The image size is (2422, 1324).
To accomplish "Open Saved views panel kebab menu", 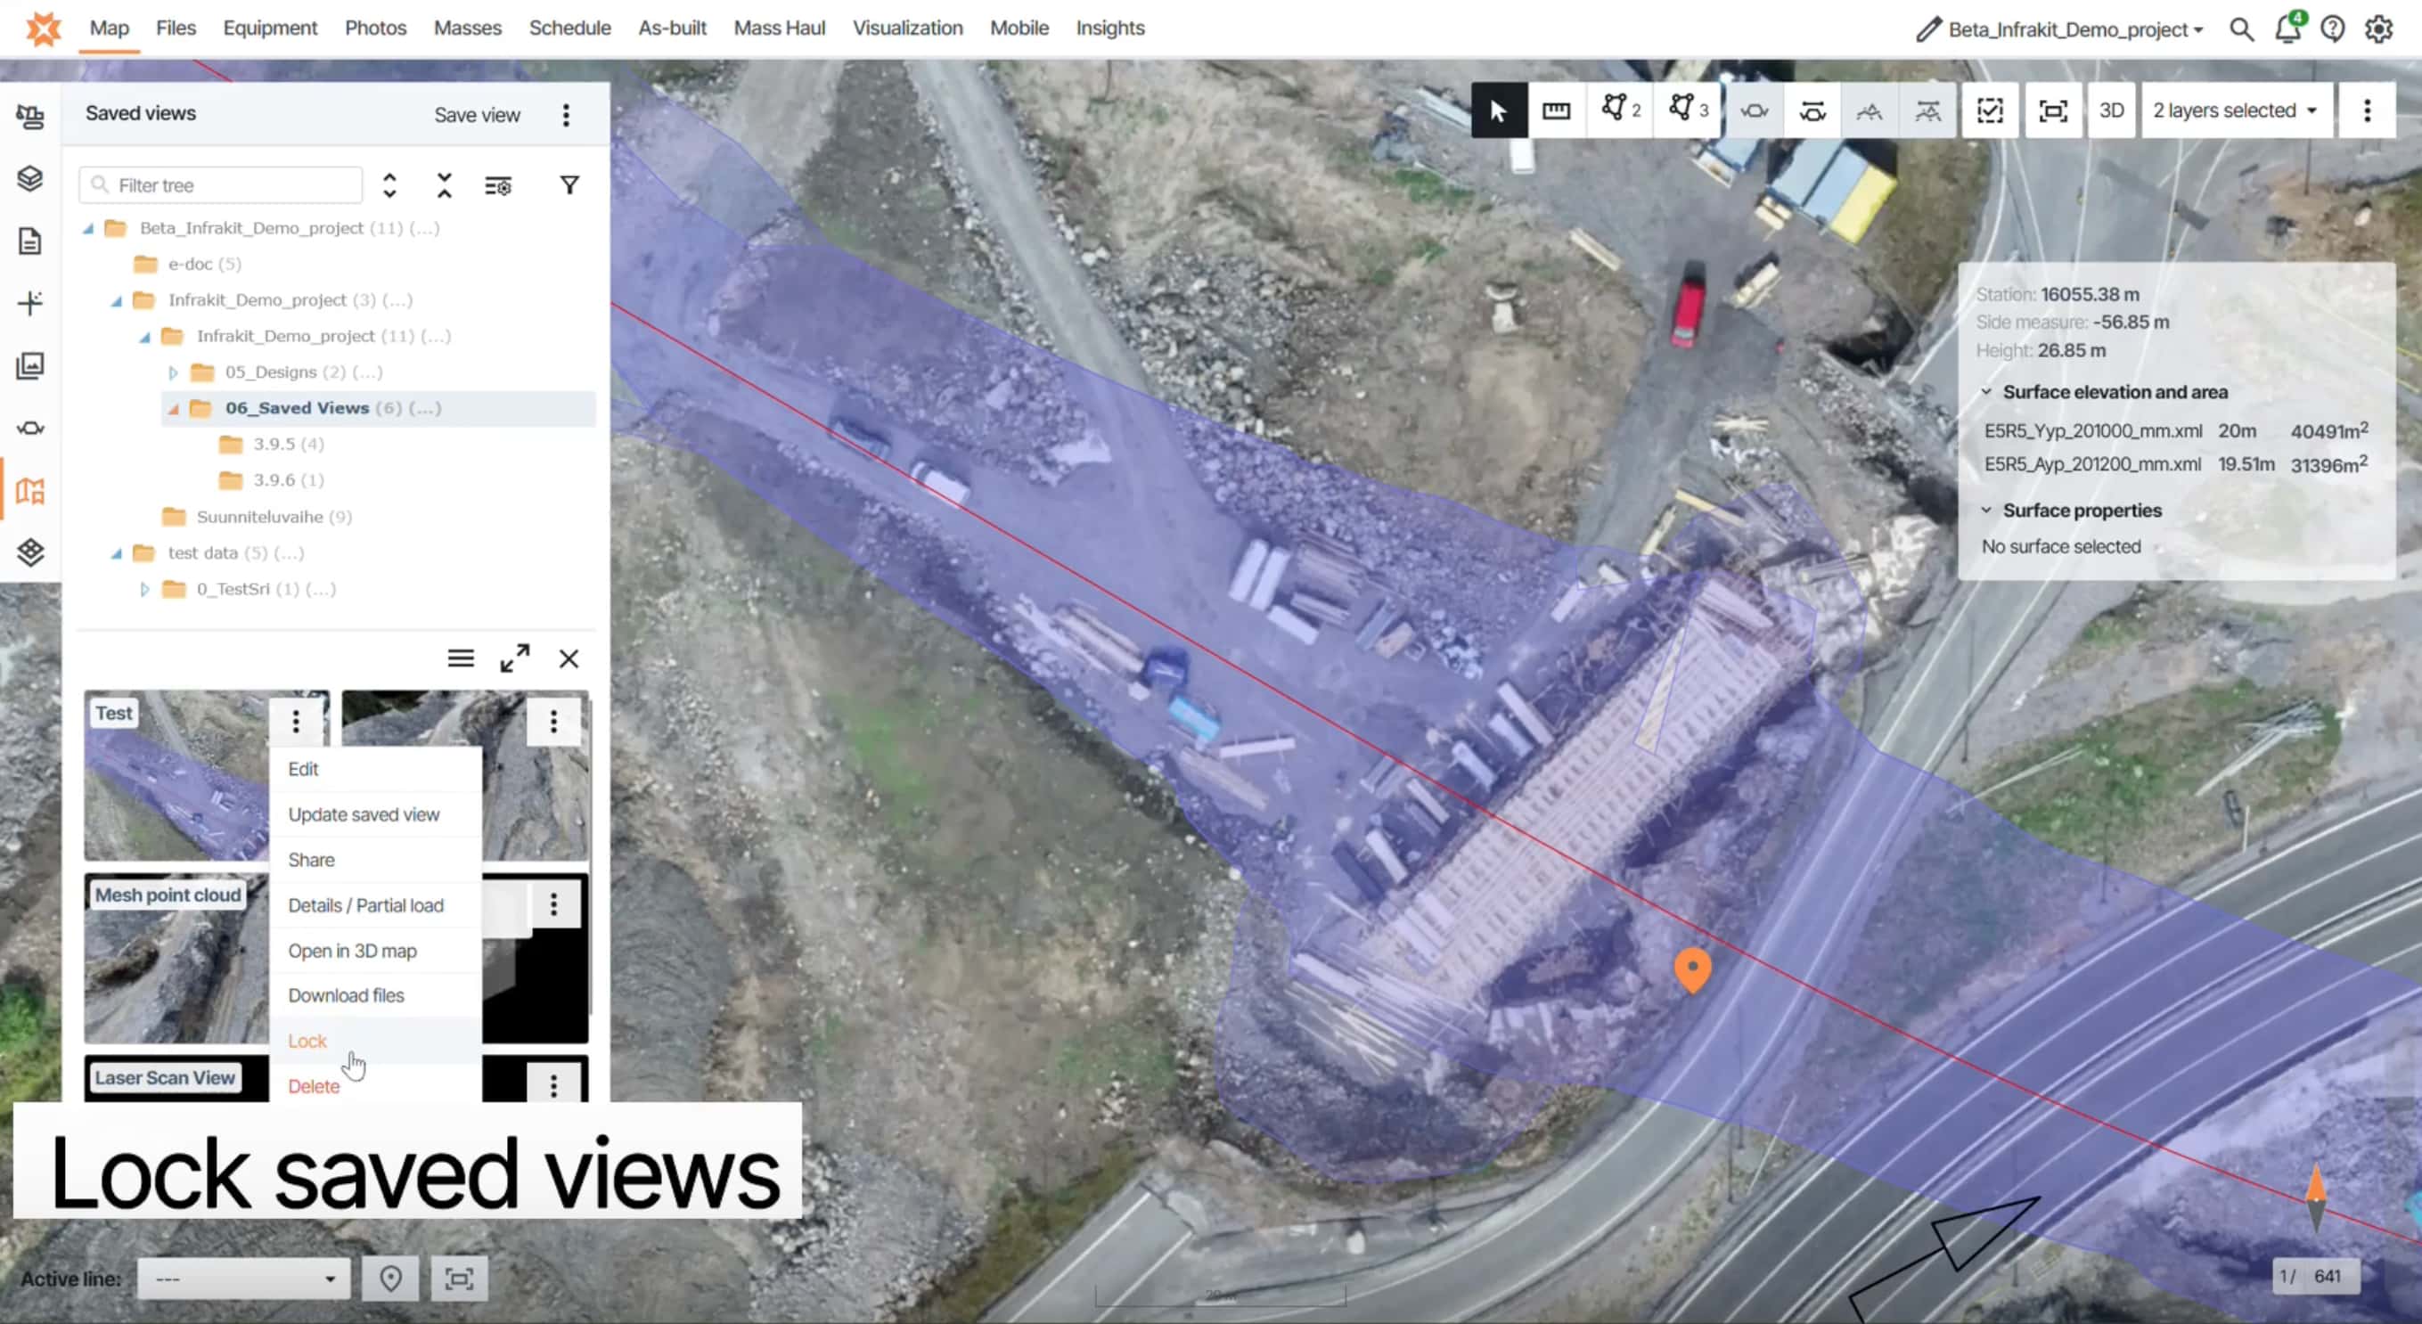I will click(566, 115).
